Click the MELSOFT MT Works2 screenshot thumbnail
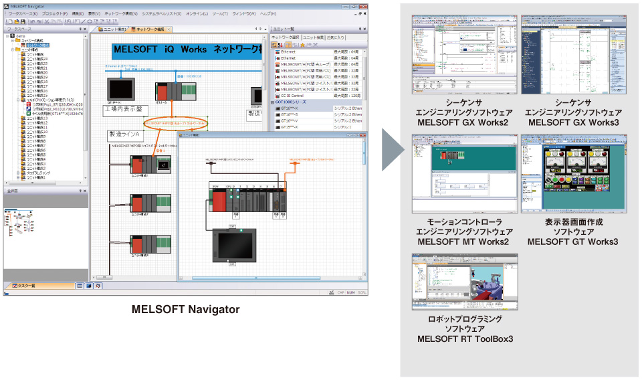This screenshot has height=380, width=642. [464, 174]
